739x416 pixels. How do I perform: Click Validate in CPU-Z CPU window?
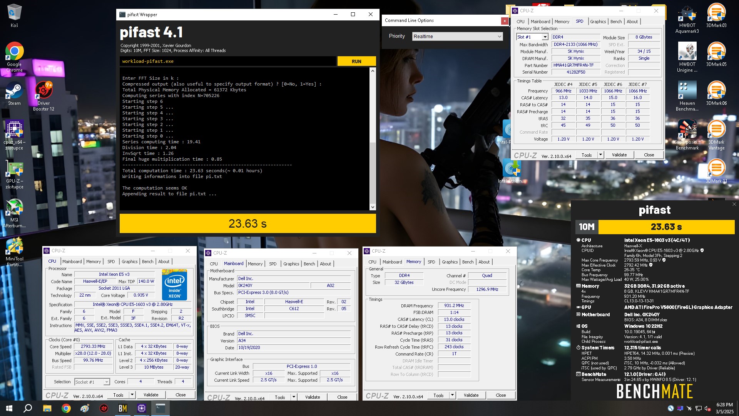click(151, 395)
